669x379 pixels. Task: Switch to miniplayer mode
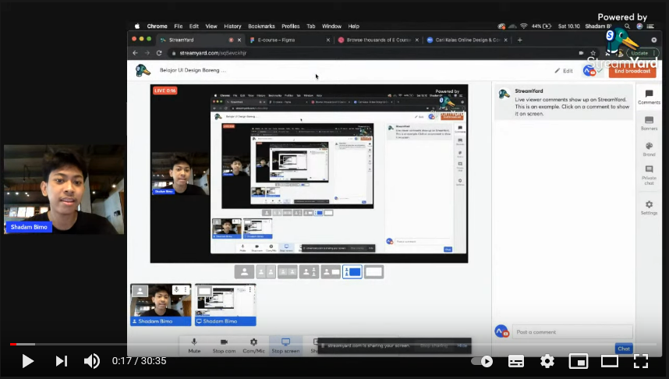pyautogui.click(x=579, y=362)
